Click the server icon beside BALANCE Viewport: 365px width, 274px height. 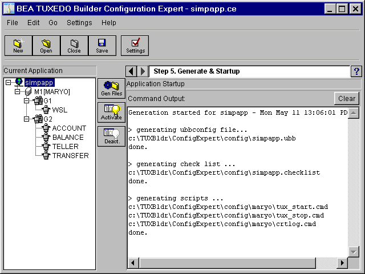tap(46, 137)
